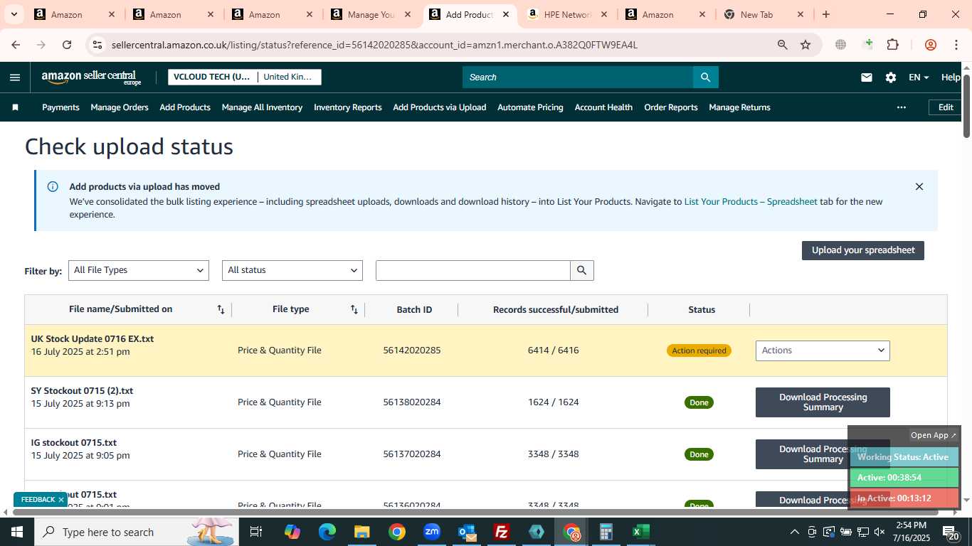Open the tab search chevron in Chrome
The width and height of the screenshot is (972, 546).
[16, 14]
